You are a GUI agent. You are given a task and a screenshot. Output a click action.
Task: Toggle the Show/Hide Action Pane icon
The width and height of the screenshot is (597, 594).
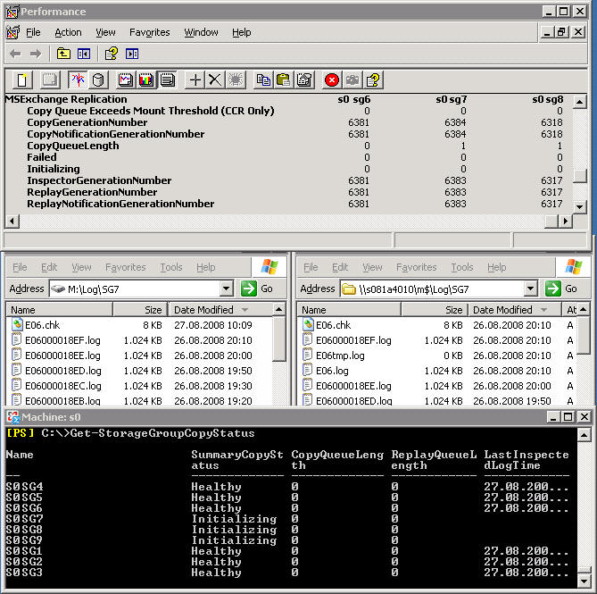click(132, 54)
